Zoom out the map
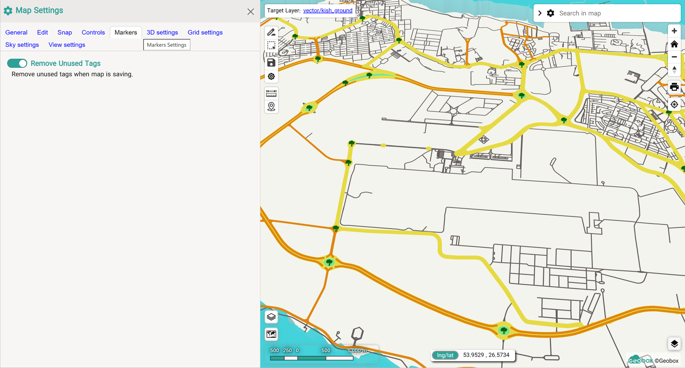The image size is (685, 368). tap(674, 57)
